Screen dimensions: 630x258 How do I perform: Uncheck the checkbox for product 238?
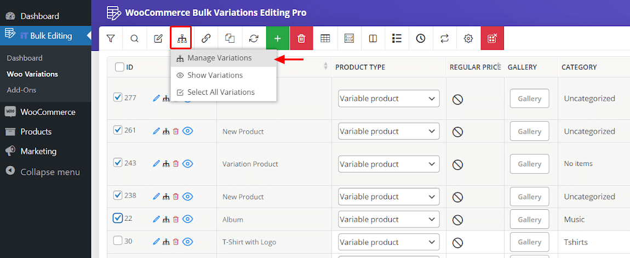pos(118,196)
